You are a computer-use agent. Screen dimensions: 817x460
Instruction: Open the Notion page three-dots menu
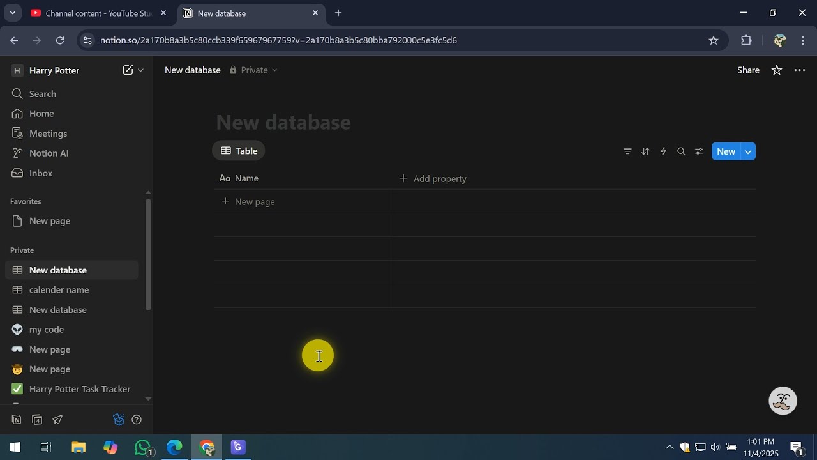tap(800, 70)
